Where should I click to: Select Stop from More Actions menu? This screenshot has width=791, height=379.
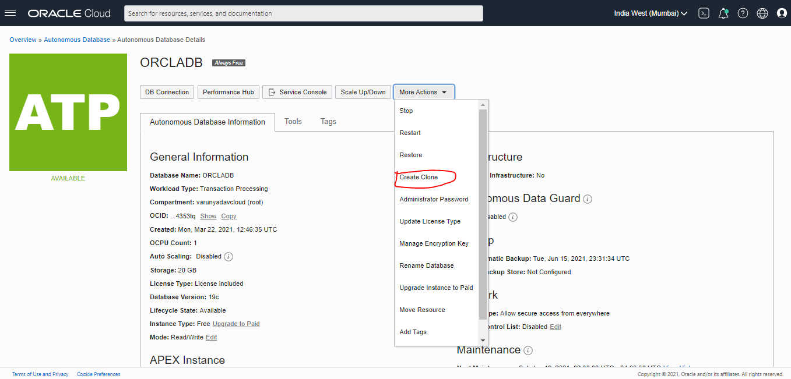click(437, 111)
